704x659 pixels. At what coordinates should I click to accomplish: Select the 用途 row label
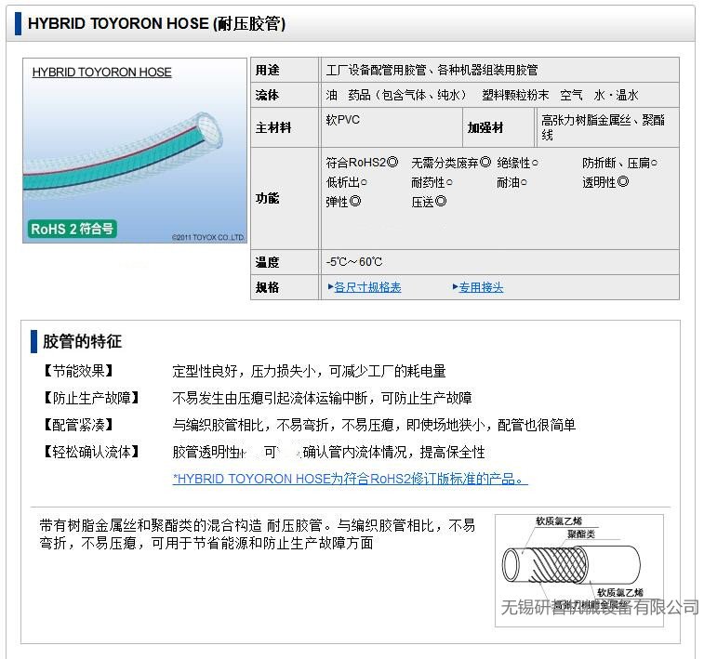(268, 70)
